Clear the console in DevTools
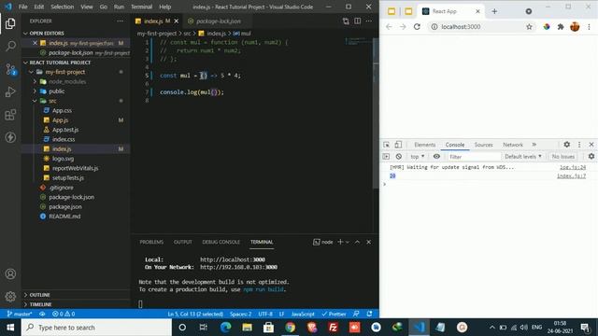This screenshot has width=598, height=336. tap(399, 157)
